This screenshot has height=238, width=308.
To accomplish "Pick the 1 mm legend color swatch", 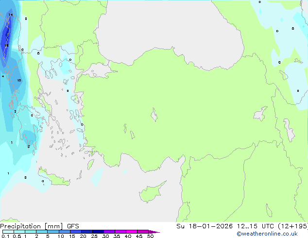I will point(31,232).
